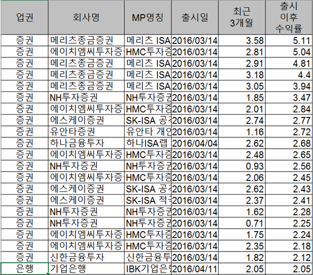Click the 2.35 three-month cell

point(242,246)
